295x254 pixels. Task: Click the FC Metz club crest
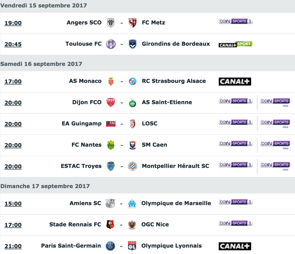click(132, 23)
